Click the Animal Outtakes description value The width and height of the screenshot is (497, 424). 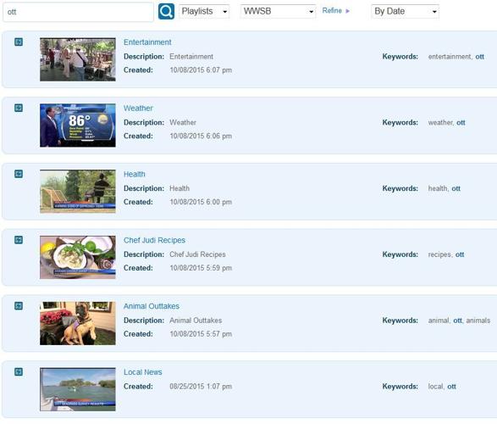(x=196, y=321)
